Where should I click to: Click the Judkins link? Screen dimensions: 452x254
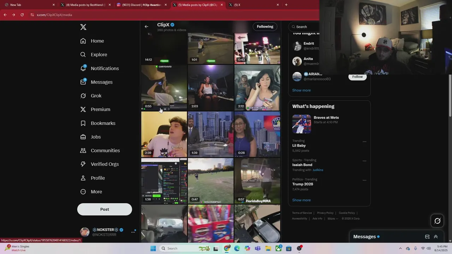click(317, 170)
